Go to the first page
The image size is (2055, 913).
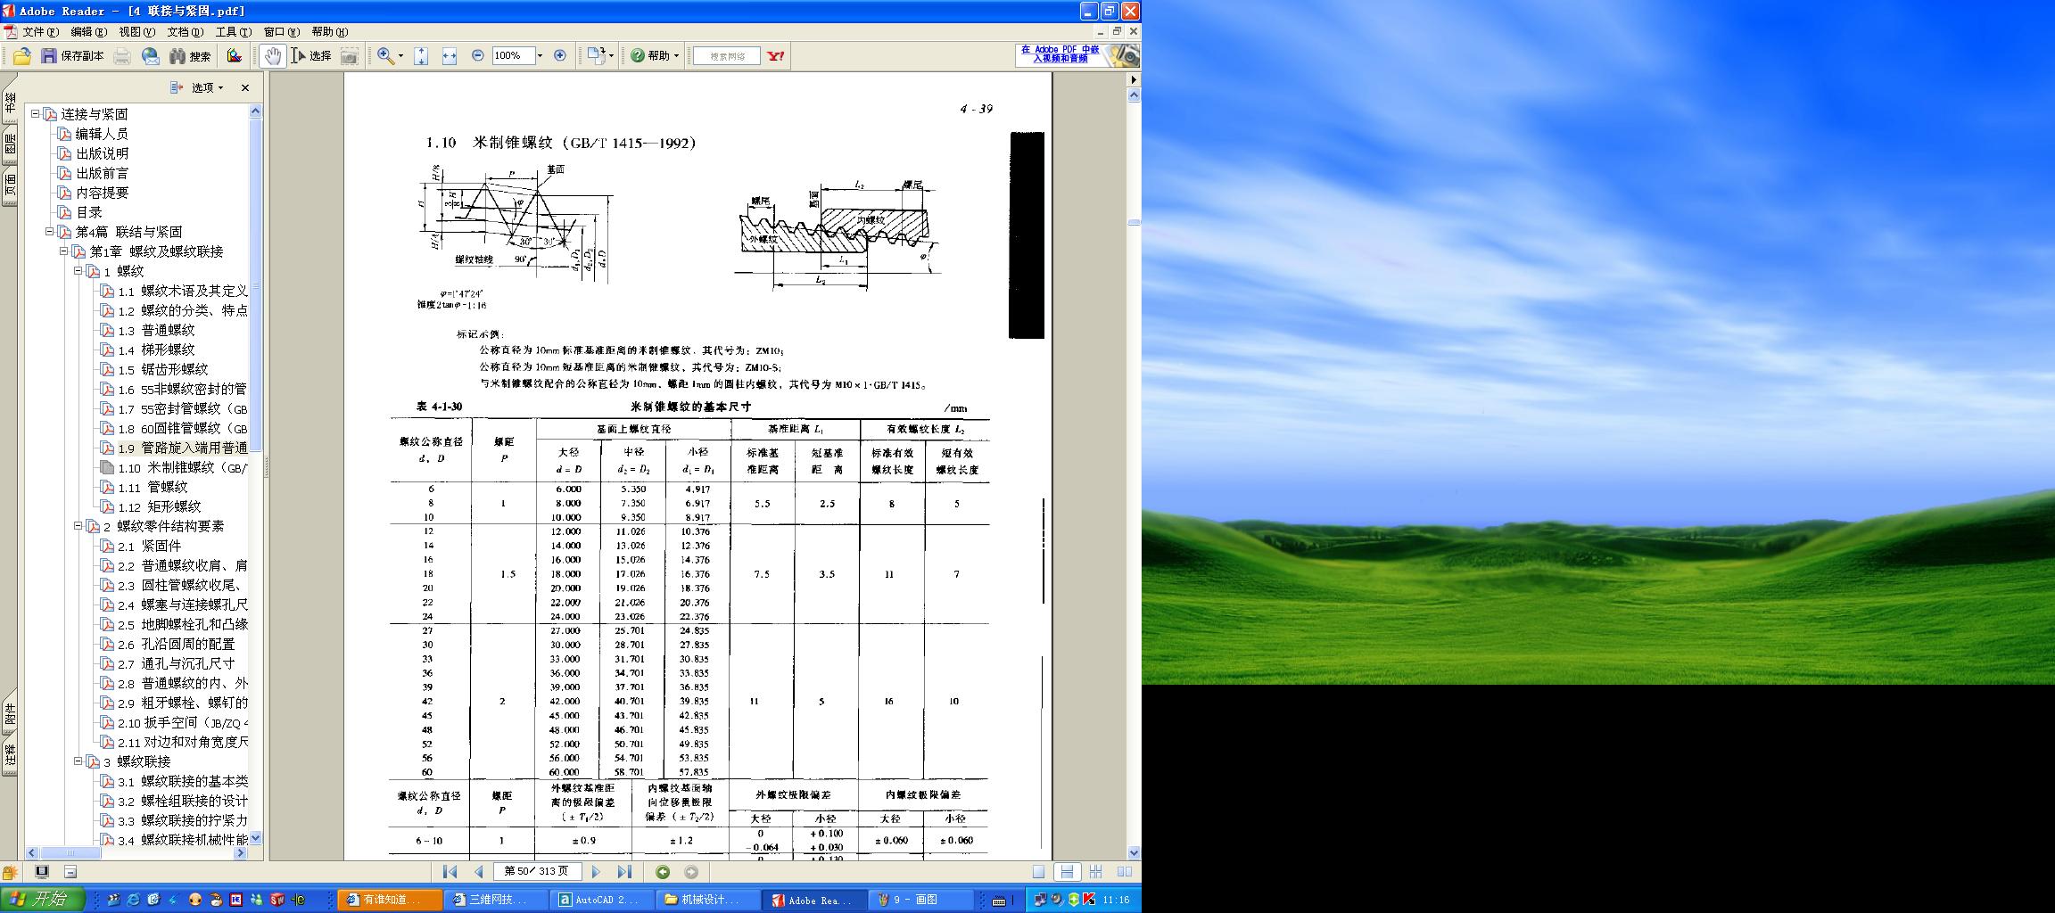(x=450, y=872)
